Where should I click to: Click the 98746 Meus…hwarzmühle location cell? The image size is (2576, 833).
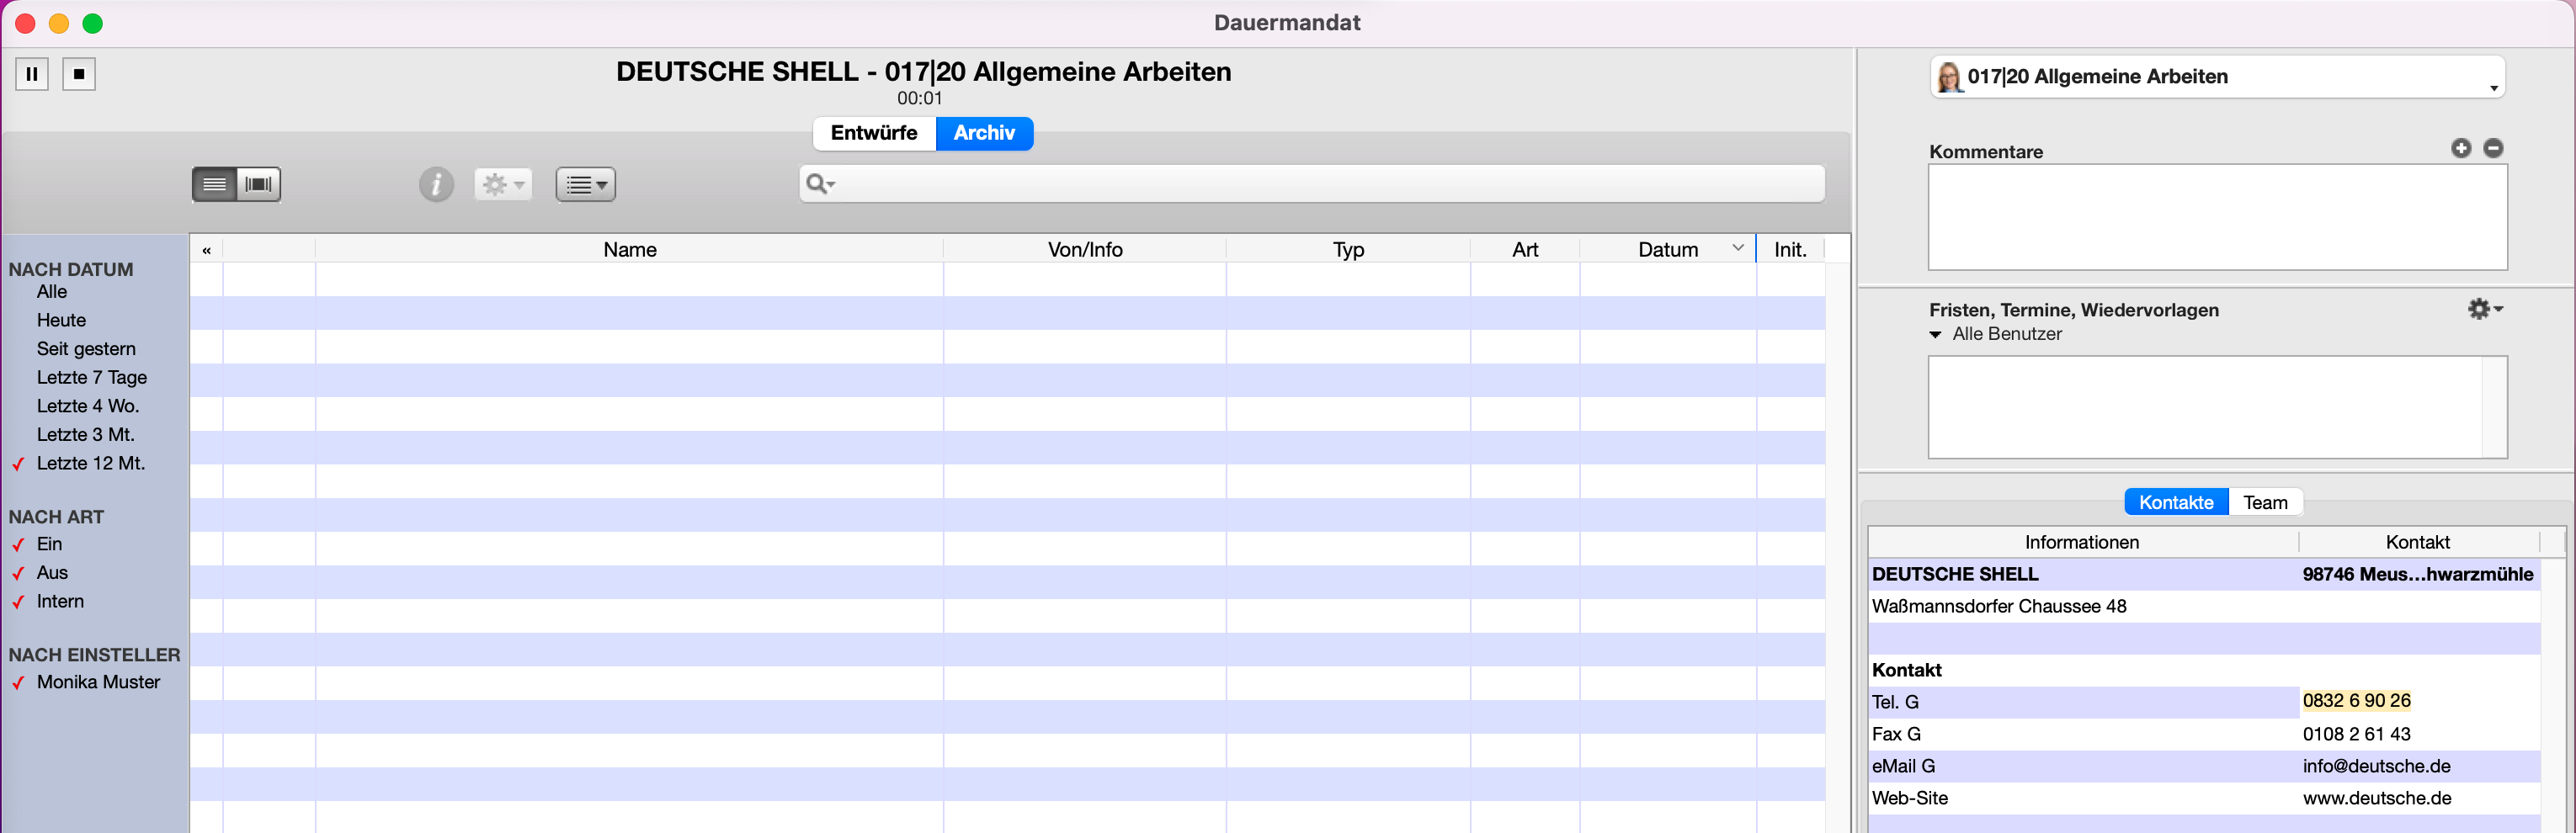tap(2417, 575)
